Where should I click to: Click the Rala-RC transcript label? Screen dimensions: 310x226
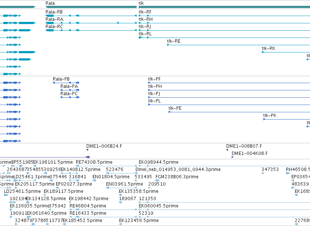[54, 27]
